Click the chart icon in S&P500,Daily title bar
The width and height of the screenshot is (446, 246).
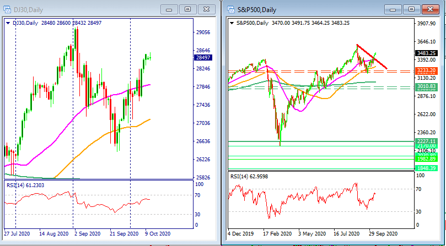coord(230,9)
